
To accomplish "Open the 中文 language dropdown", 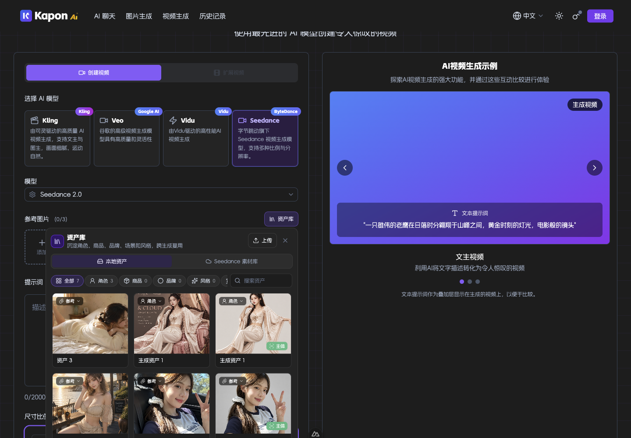I will click(528, 16).
